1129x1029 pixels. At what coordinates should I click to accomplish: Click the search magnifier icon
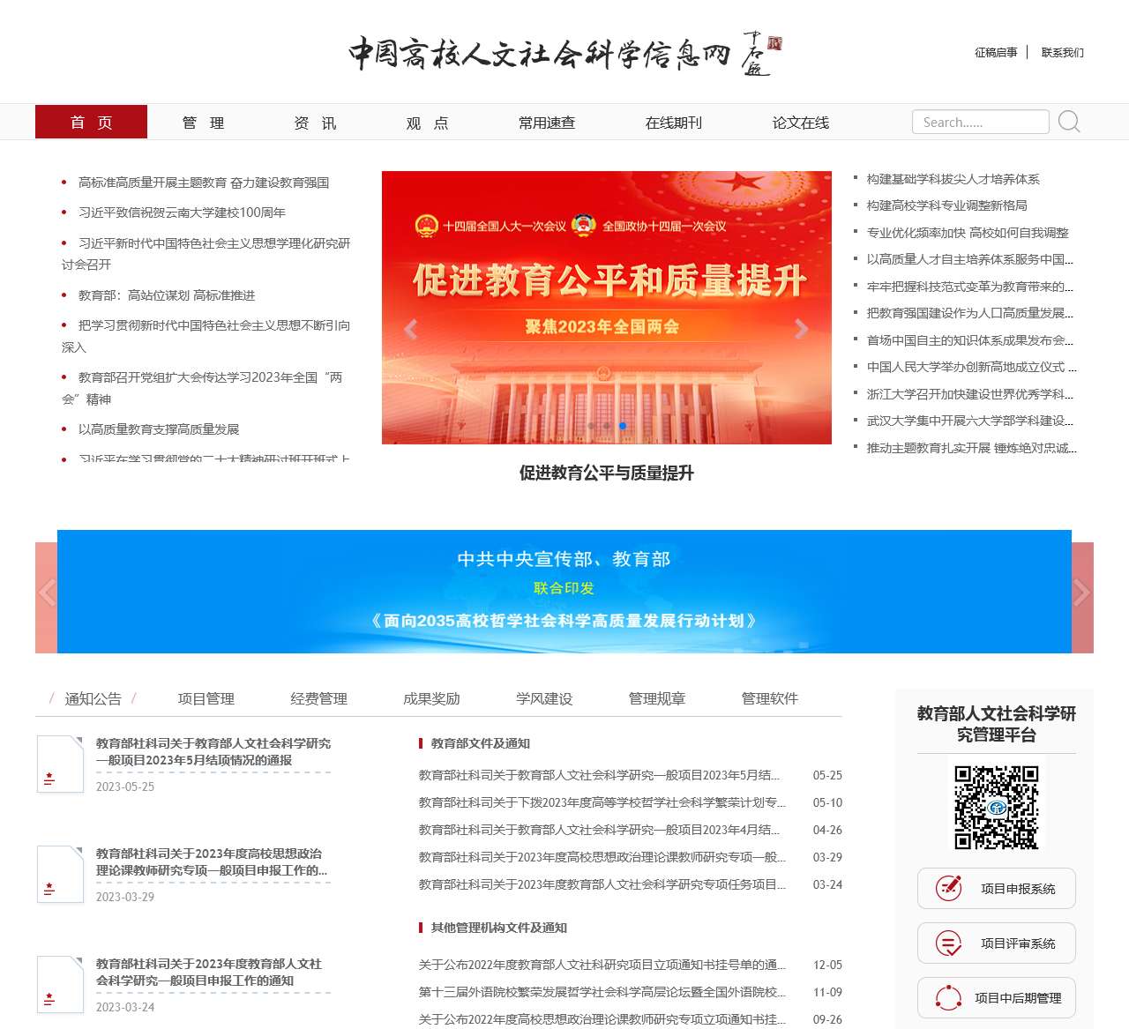tap(1069, 122)
